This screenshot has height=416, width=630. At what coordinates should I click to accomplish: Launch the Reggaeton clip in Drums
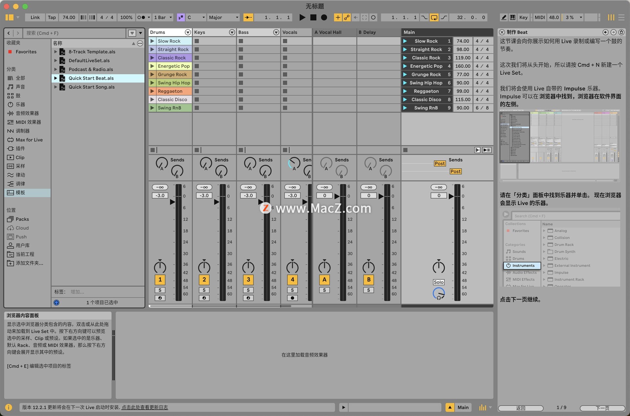tap(152, 91)
